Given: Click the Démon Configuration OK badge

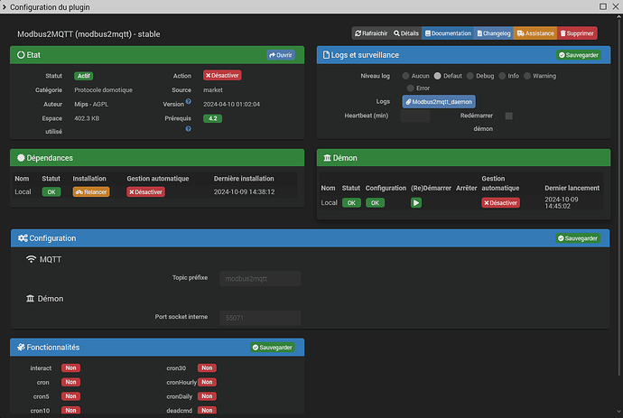Looking at the screenshot, I should pyautogui.click(x=375, y=202).
